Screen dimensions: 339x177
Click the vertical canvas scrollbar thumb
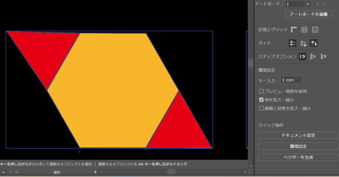[251, 63]
